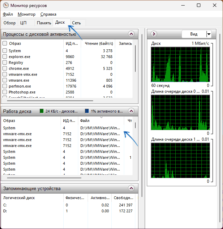This screenshot has width=223, height=229.
Task: Tick the chrome.exe process checkbox
Action: click(x=5, y=68)
